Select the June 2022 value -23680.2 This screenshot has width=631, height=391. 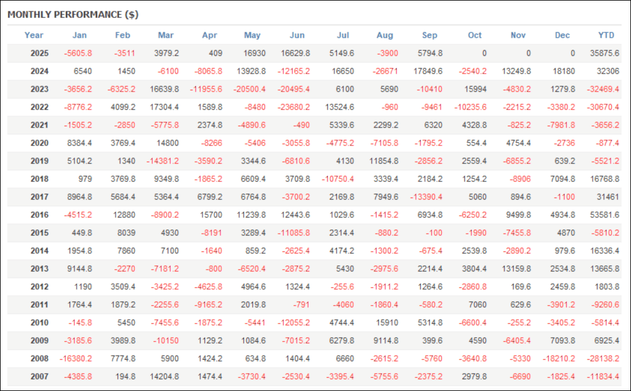click(x=294, y=107)
